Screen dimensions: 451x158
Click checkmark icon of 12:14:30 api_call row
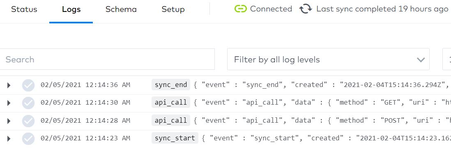click(x=28, y=103)
